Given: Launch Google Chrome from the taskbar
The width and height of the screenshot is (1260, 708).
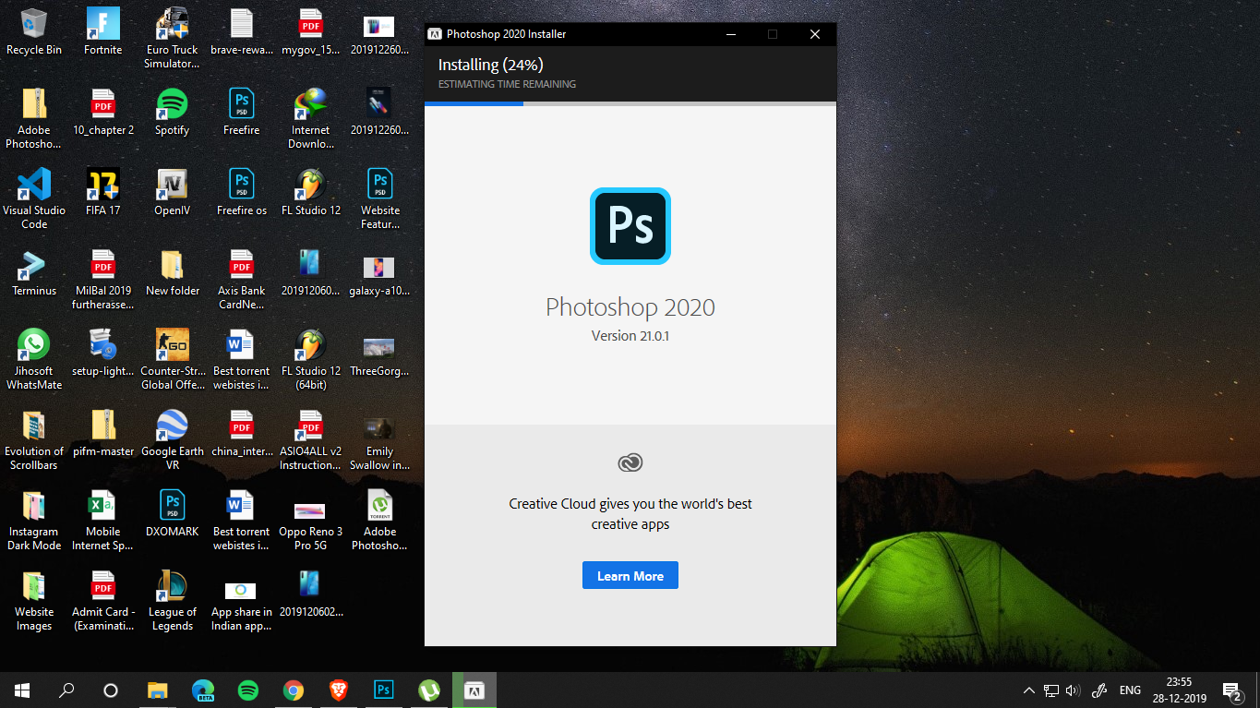Looking at the screenshot, I should (x=294, y=690).
